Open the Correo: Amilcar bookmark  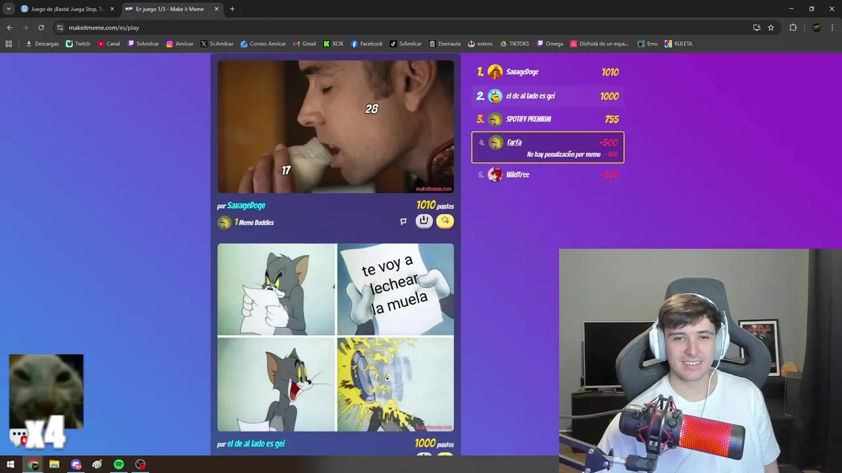pyautogui.click(x=263, y=44)
